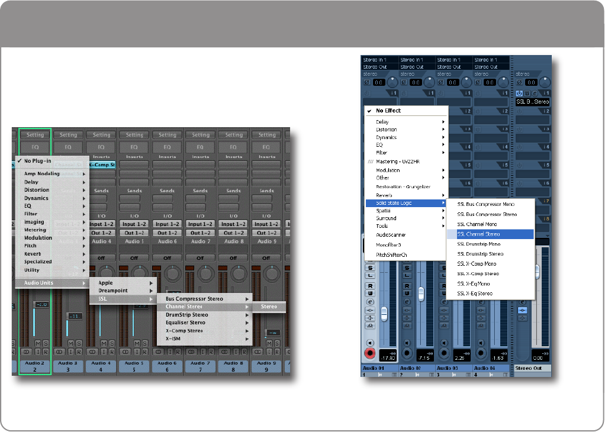Click the Setting button on Audio 2

pyautogui.click(x=35, y=135)
